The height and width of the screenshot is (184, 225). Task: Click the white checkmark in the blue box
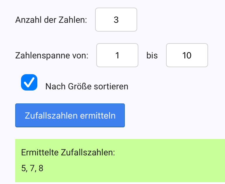coord(29,82)
